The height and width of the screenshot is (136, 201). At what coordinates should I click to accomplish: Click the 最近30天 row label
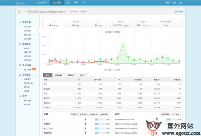pos(47,103)
